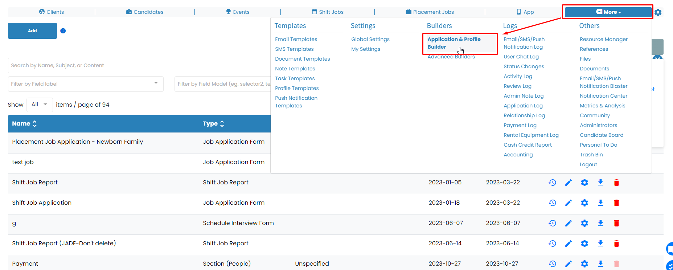Image resolution: width=673 pixels, height=270 pixels.
Task: Download the Shift Job Report 2023-01-05 row
Action: pyautogui.click(x=600, y=183)
